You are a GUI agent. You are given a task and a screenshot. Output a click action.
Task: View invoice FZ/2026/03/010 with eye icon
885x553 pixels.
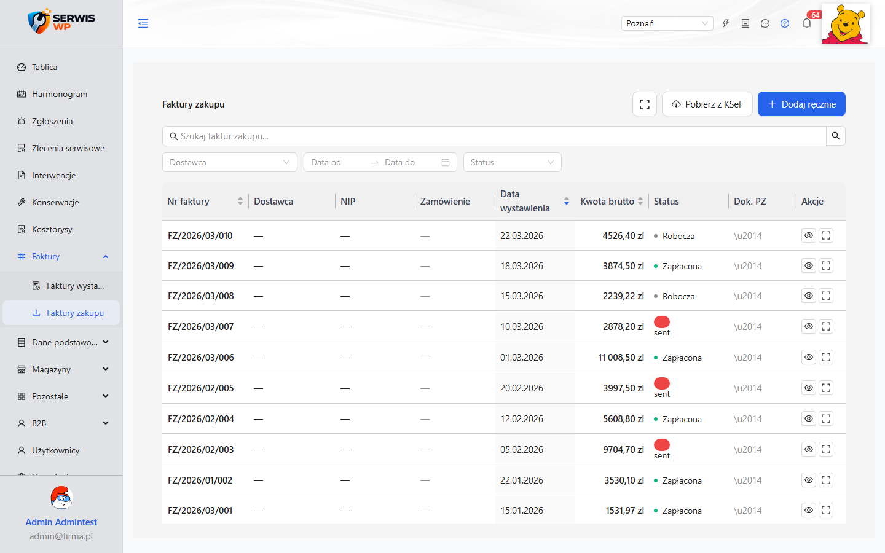(809, 235)
